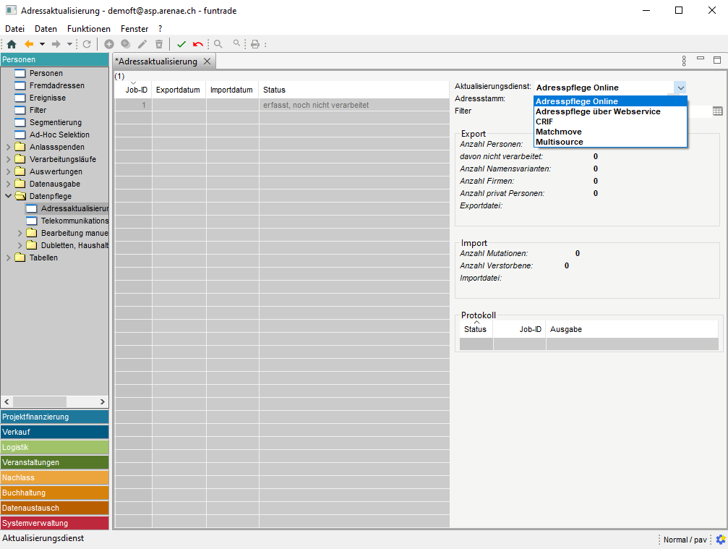Collapse the Aktualisierungsdienst dropdown arrow

pos(680,88)
